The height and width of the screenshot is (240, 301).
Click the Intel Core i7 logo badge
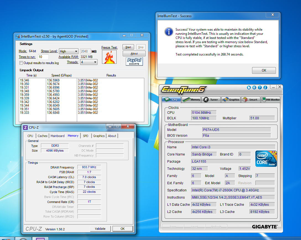point(266,159)
